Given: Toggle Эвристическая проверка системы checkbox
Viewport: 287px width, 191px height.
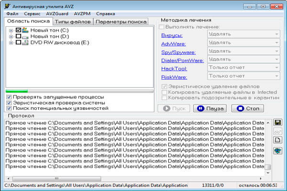Looking at the screenshot, I should [x=9, y=103].
